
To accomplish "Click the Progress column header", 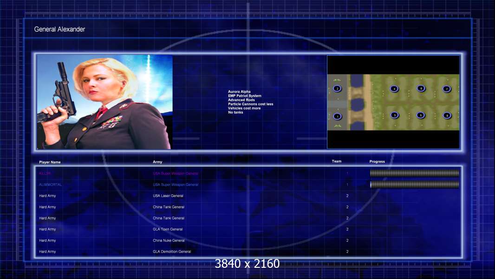I will point(377,161).
